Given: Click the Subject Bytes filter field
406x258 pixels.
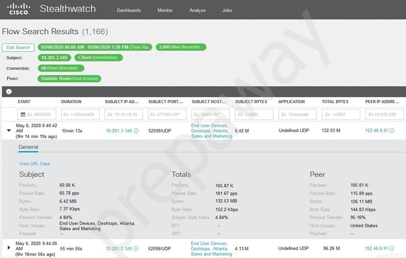Looking at the screenshot, I should point(254,114).
